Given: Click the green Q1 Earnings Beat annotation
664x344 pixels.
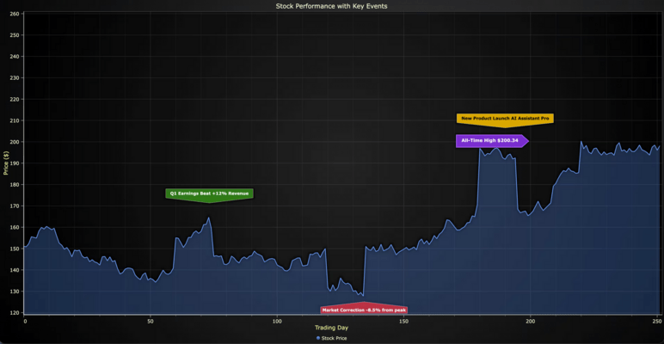Looking at the screenshot, I should point(209,193).
